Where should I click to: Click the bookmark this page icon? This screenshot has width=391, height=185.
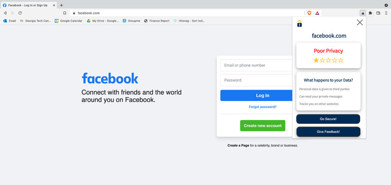pyautogui.click(x=65, y=13)
